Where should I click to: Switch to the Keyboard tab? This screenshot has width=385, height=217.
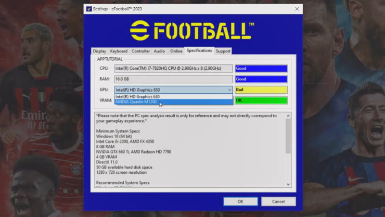[118, 51]
